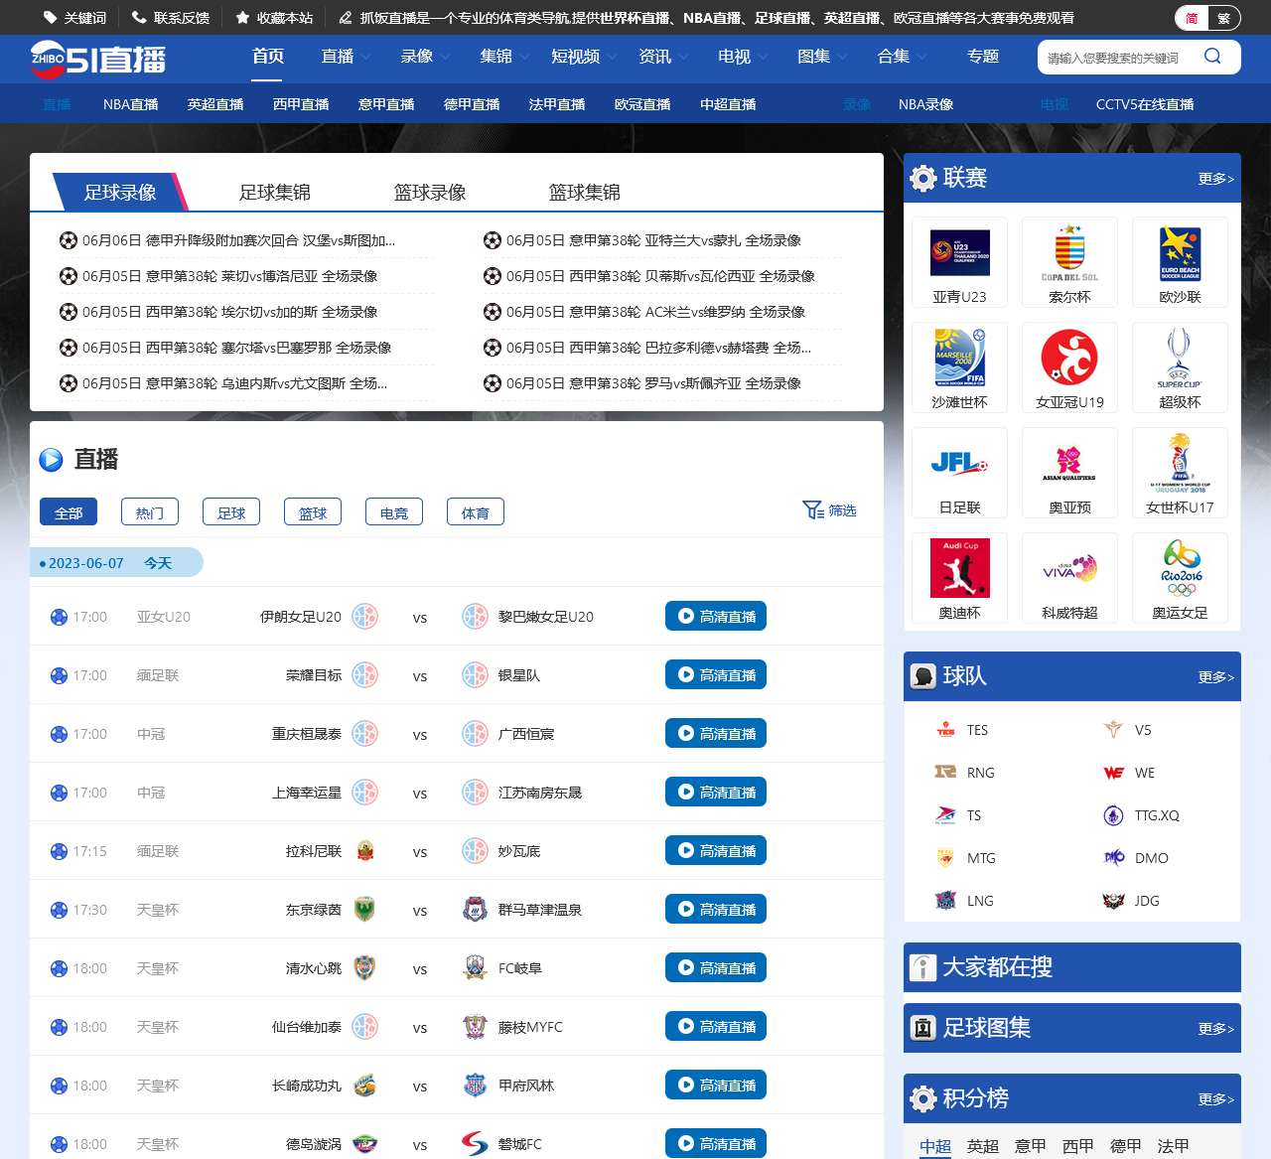Open 沙滩世杯 league icon
Image resolution: width=1271 pixels, height=1159 pixels.
pos(960,358)
